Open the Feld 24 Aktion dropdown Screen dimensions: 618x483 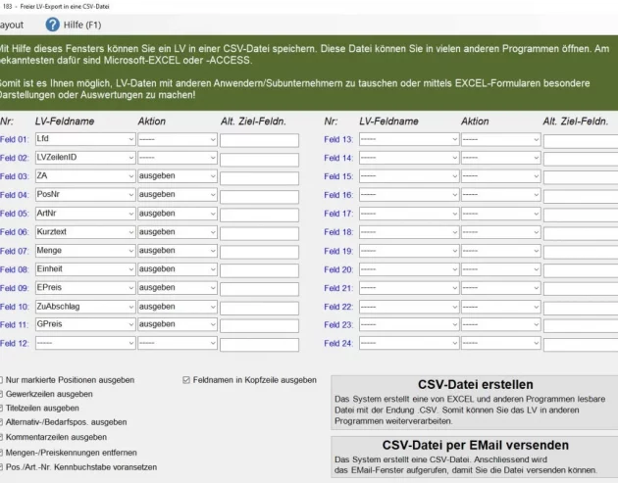pyautogui.click(x=536, y=343)
